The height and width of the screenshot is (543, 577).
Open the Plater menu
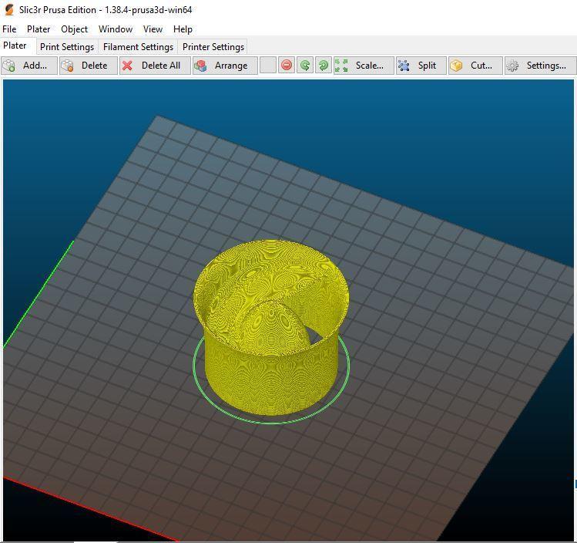coord(39,29)
